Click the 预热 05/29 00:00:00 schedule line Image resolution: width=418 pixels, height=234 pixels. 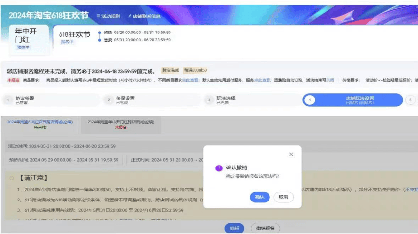[x=137, y=33]
